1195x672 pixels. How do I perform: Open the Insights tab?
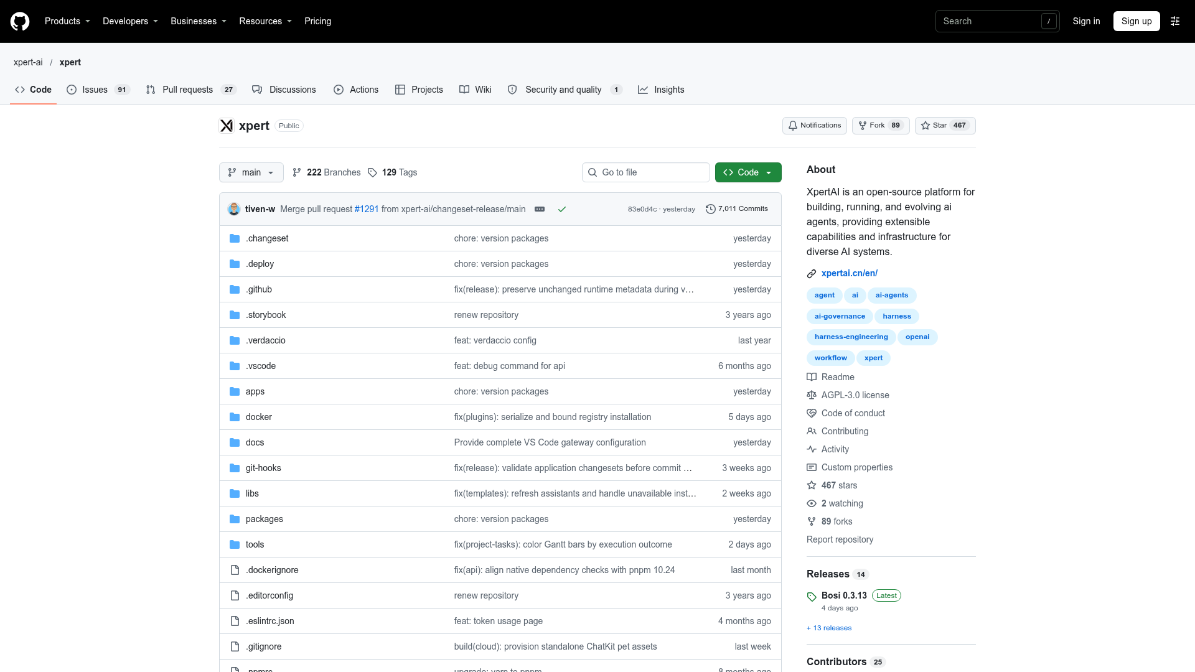coord(661,90)
